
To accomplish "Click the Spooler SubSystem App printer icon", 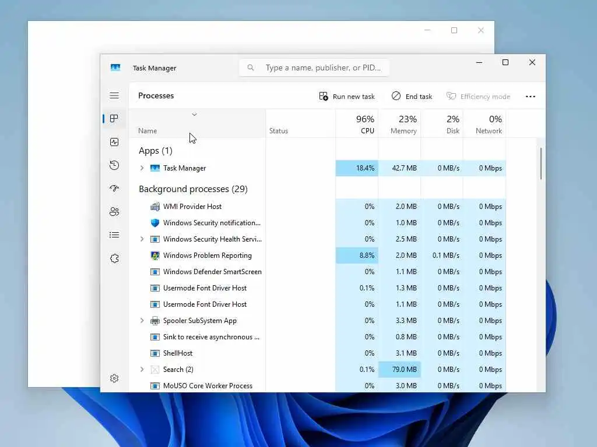I will click(x=155, y=321).
